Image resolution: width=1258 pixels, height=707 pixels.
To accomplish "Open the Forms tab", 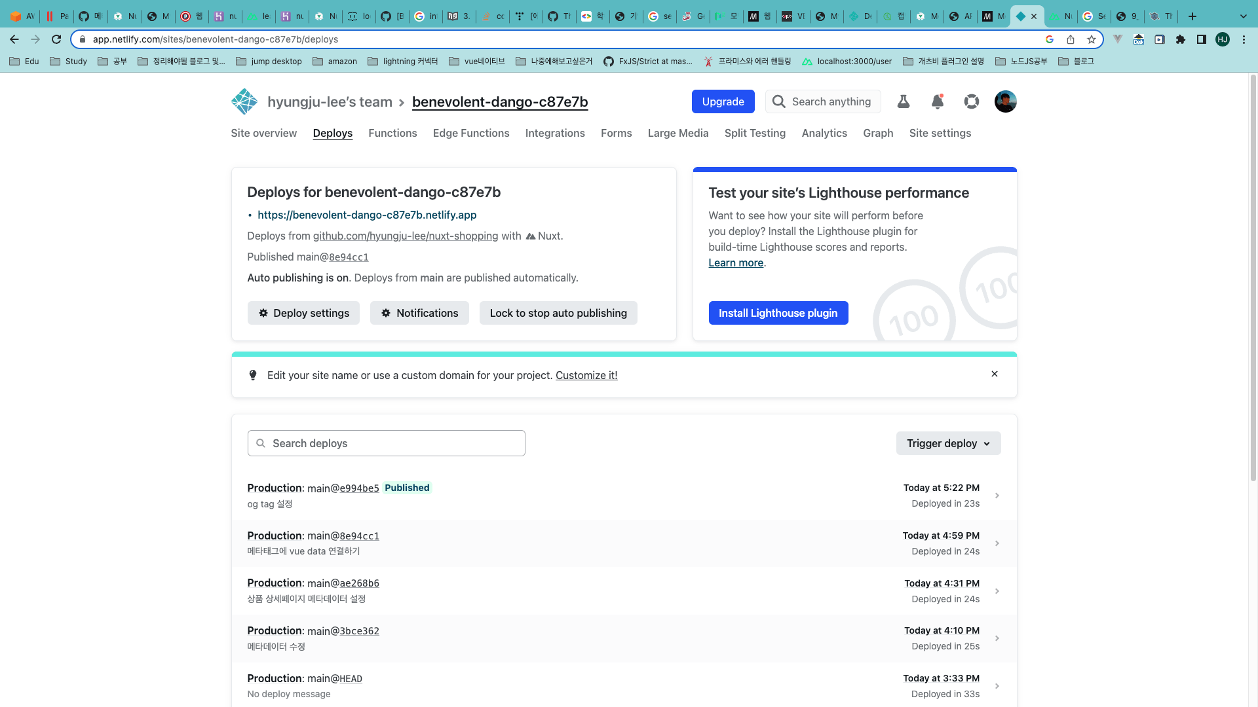I will (617, 133).
